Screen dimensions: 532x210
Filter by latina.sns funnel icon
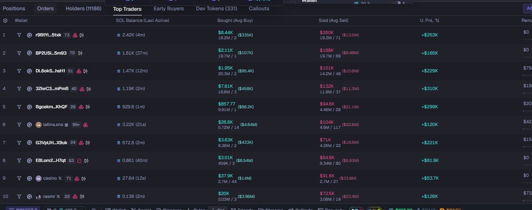tap(19, 125)
